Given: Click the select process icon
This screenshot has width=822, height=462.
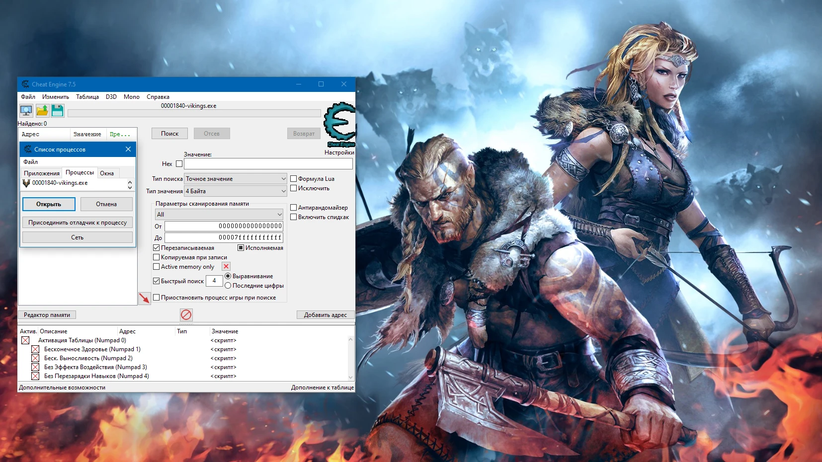Looking at the screenshot, I should [x=26, y=110].
